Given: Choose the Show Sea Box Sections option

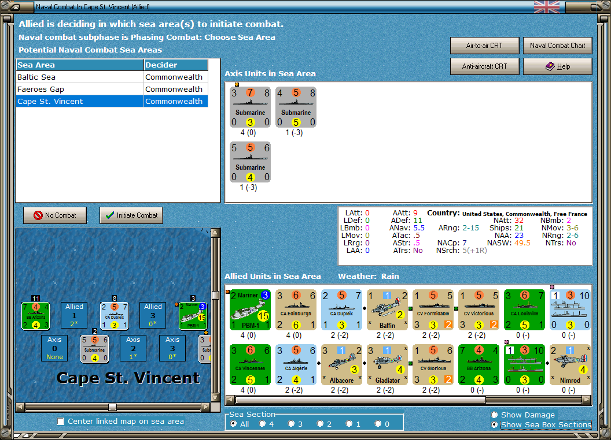Looking at the screenshot, I should [x=495, y=425].
